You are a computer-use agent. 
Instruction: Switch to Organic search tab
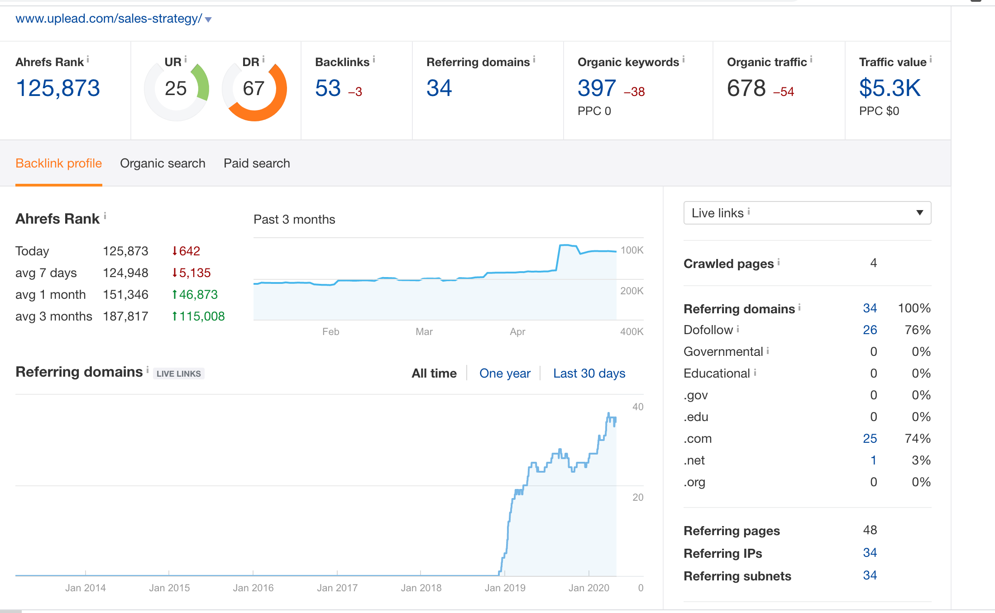163,163
